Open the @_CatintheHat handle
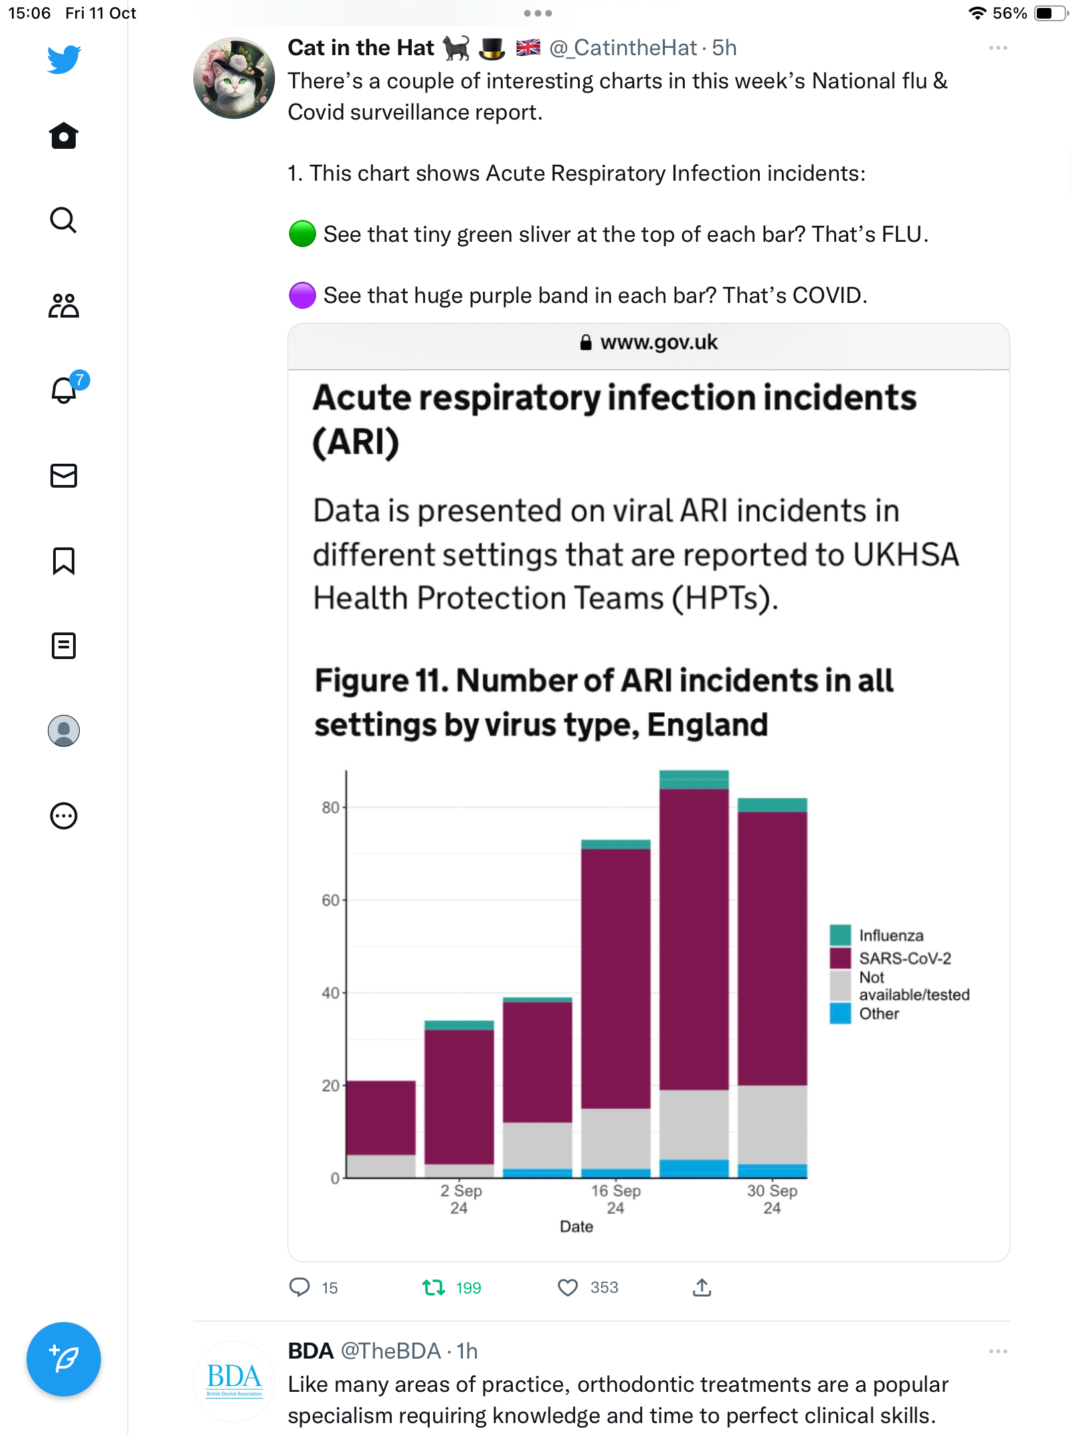The height and width of the screenshot is (1435, 1076). (x=623, y=48)
